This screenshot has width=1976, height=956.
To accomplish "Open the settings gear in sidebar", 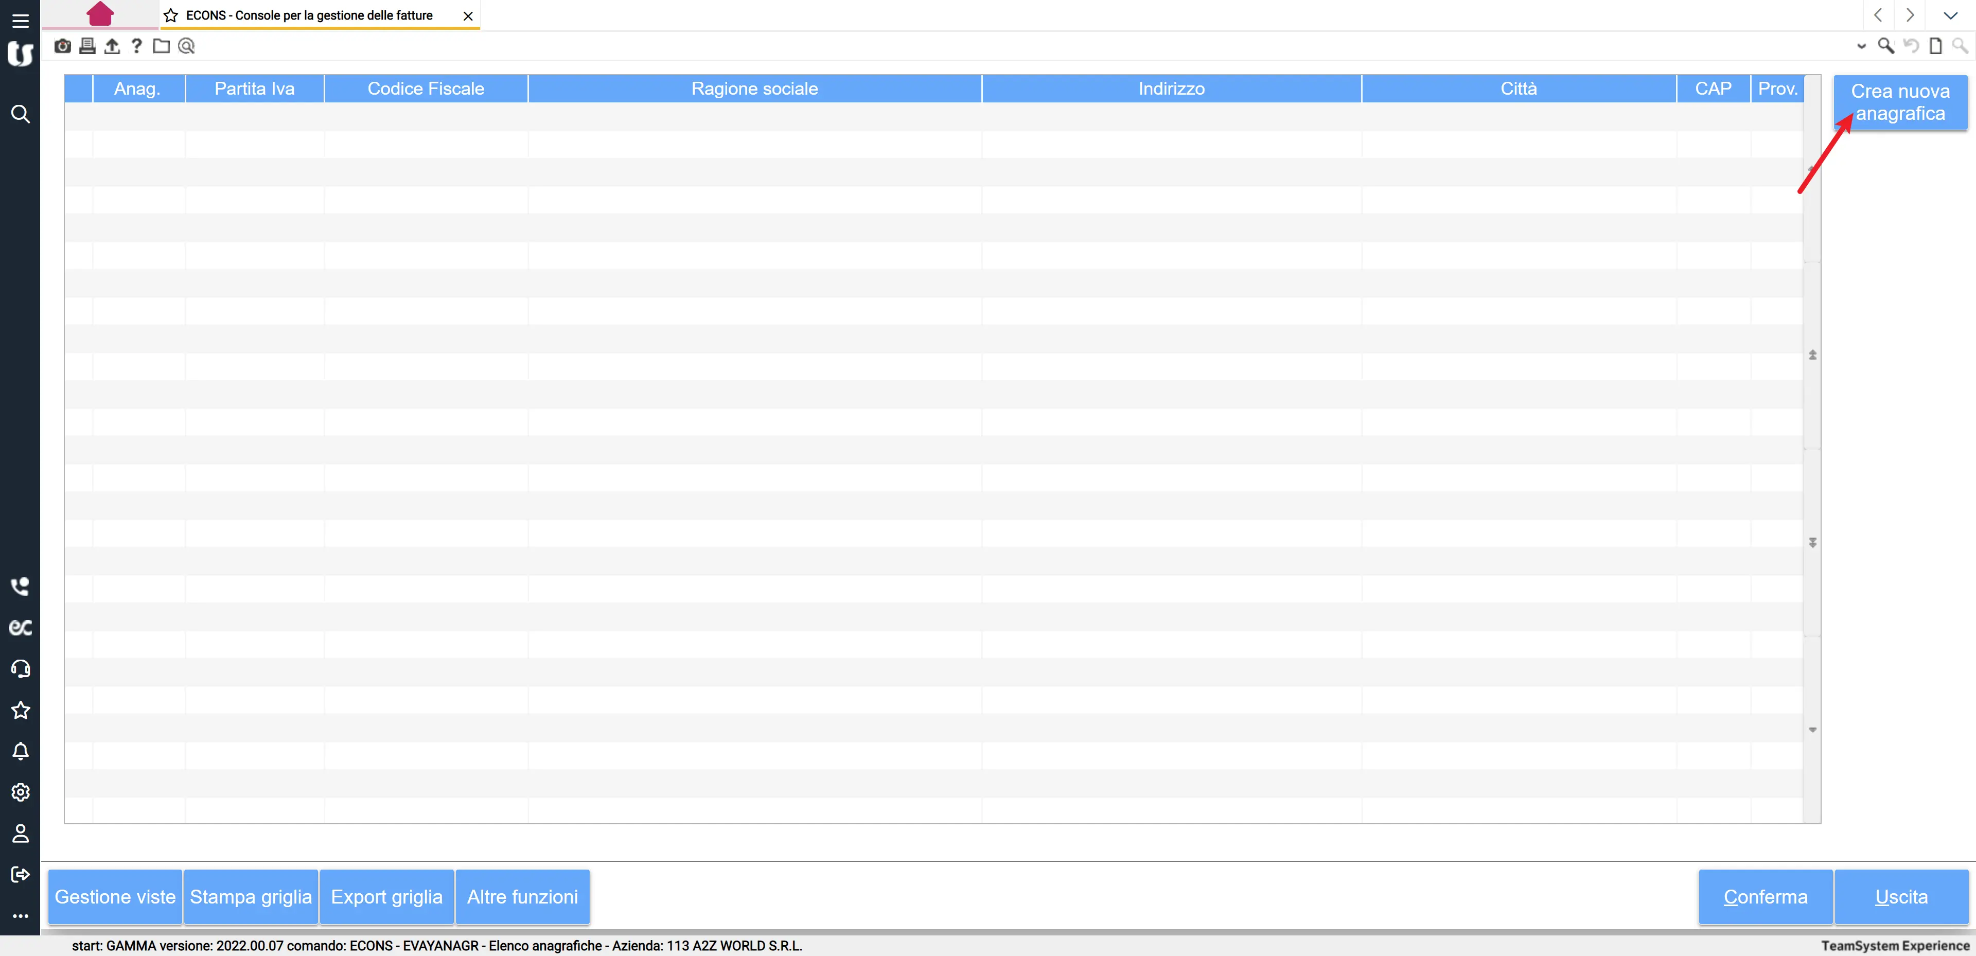I will (x=21, y=792).
